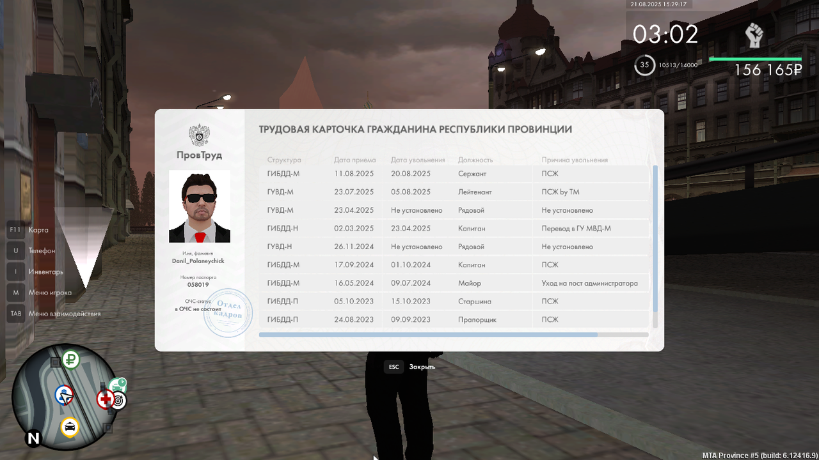The height and width of the screenshot is (460, 819).
Task: Click the M key hint icon
Action: click(15, 293)
